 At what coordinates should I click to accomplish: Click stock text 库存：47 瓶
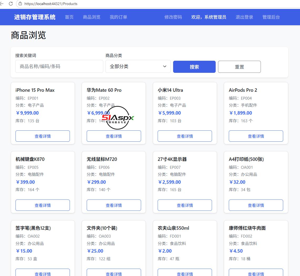[169, 259]
